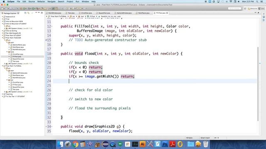Maximize the editor area

point(259,13)
